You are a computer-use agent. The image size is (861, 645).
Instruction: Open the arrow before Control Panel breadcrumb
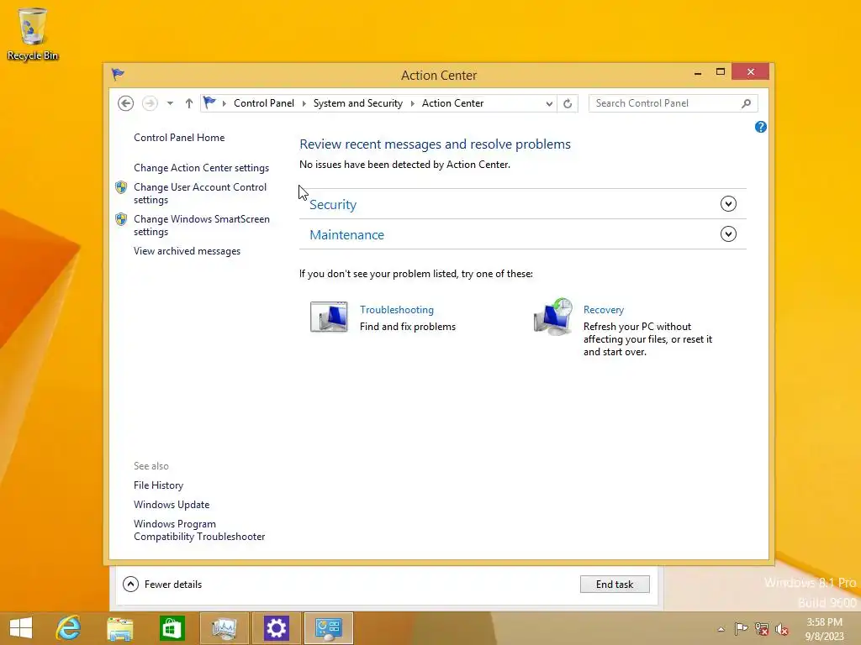pyautogui.click(x=224, y=103)
